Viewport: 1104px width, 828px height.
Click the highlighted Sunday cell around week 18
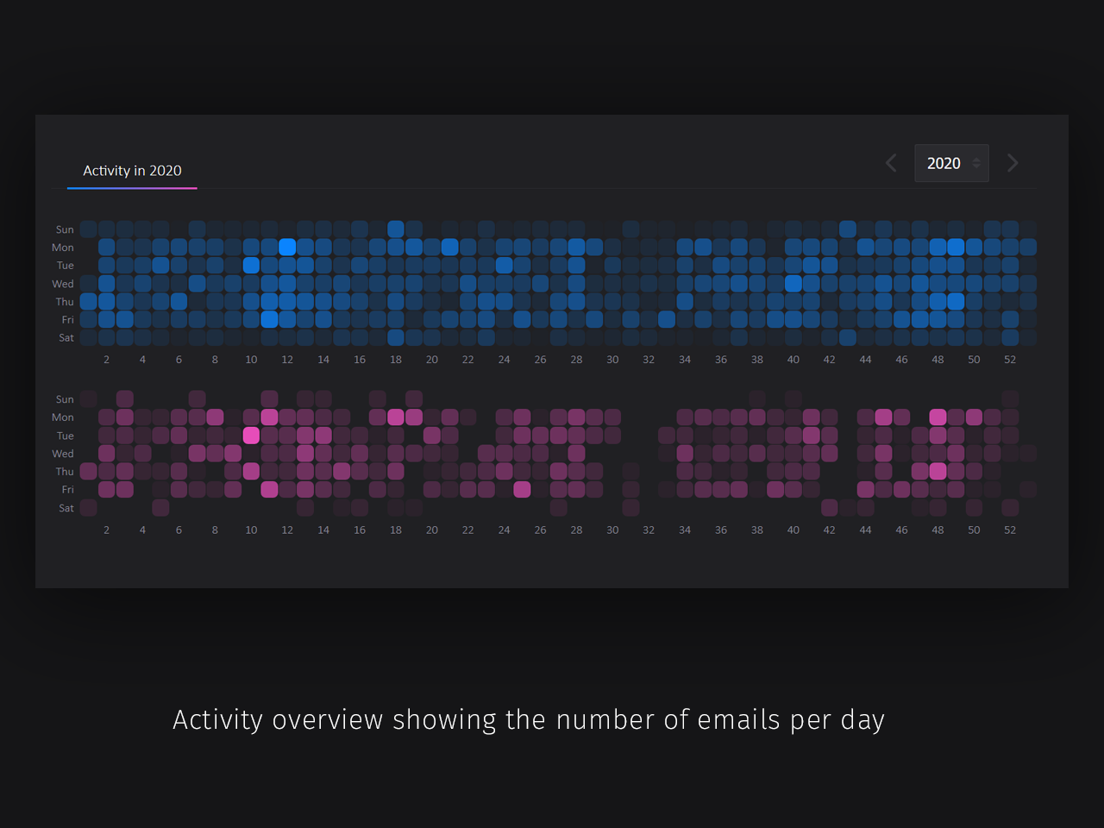tap(396, 228)
